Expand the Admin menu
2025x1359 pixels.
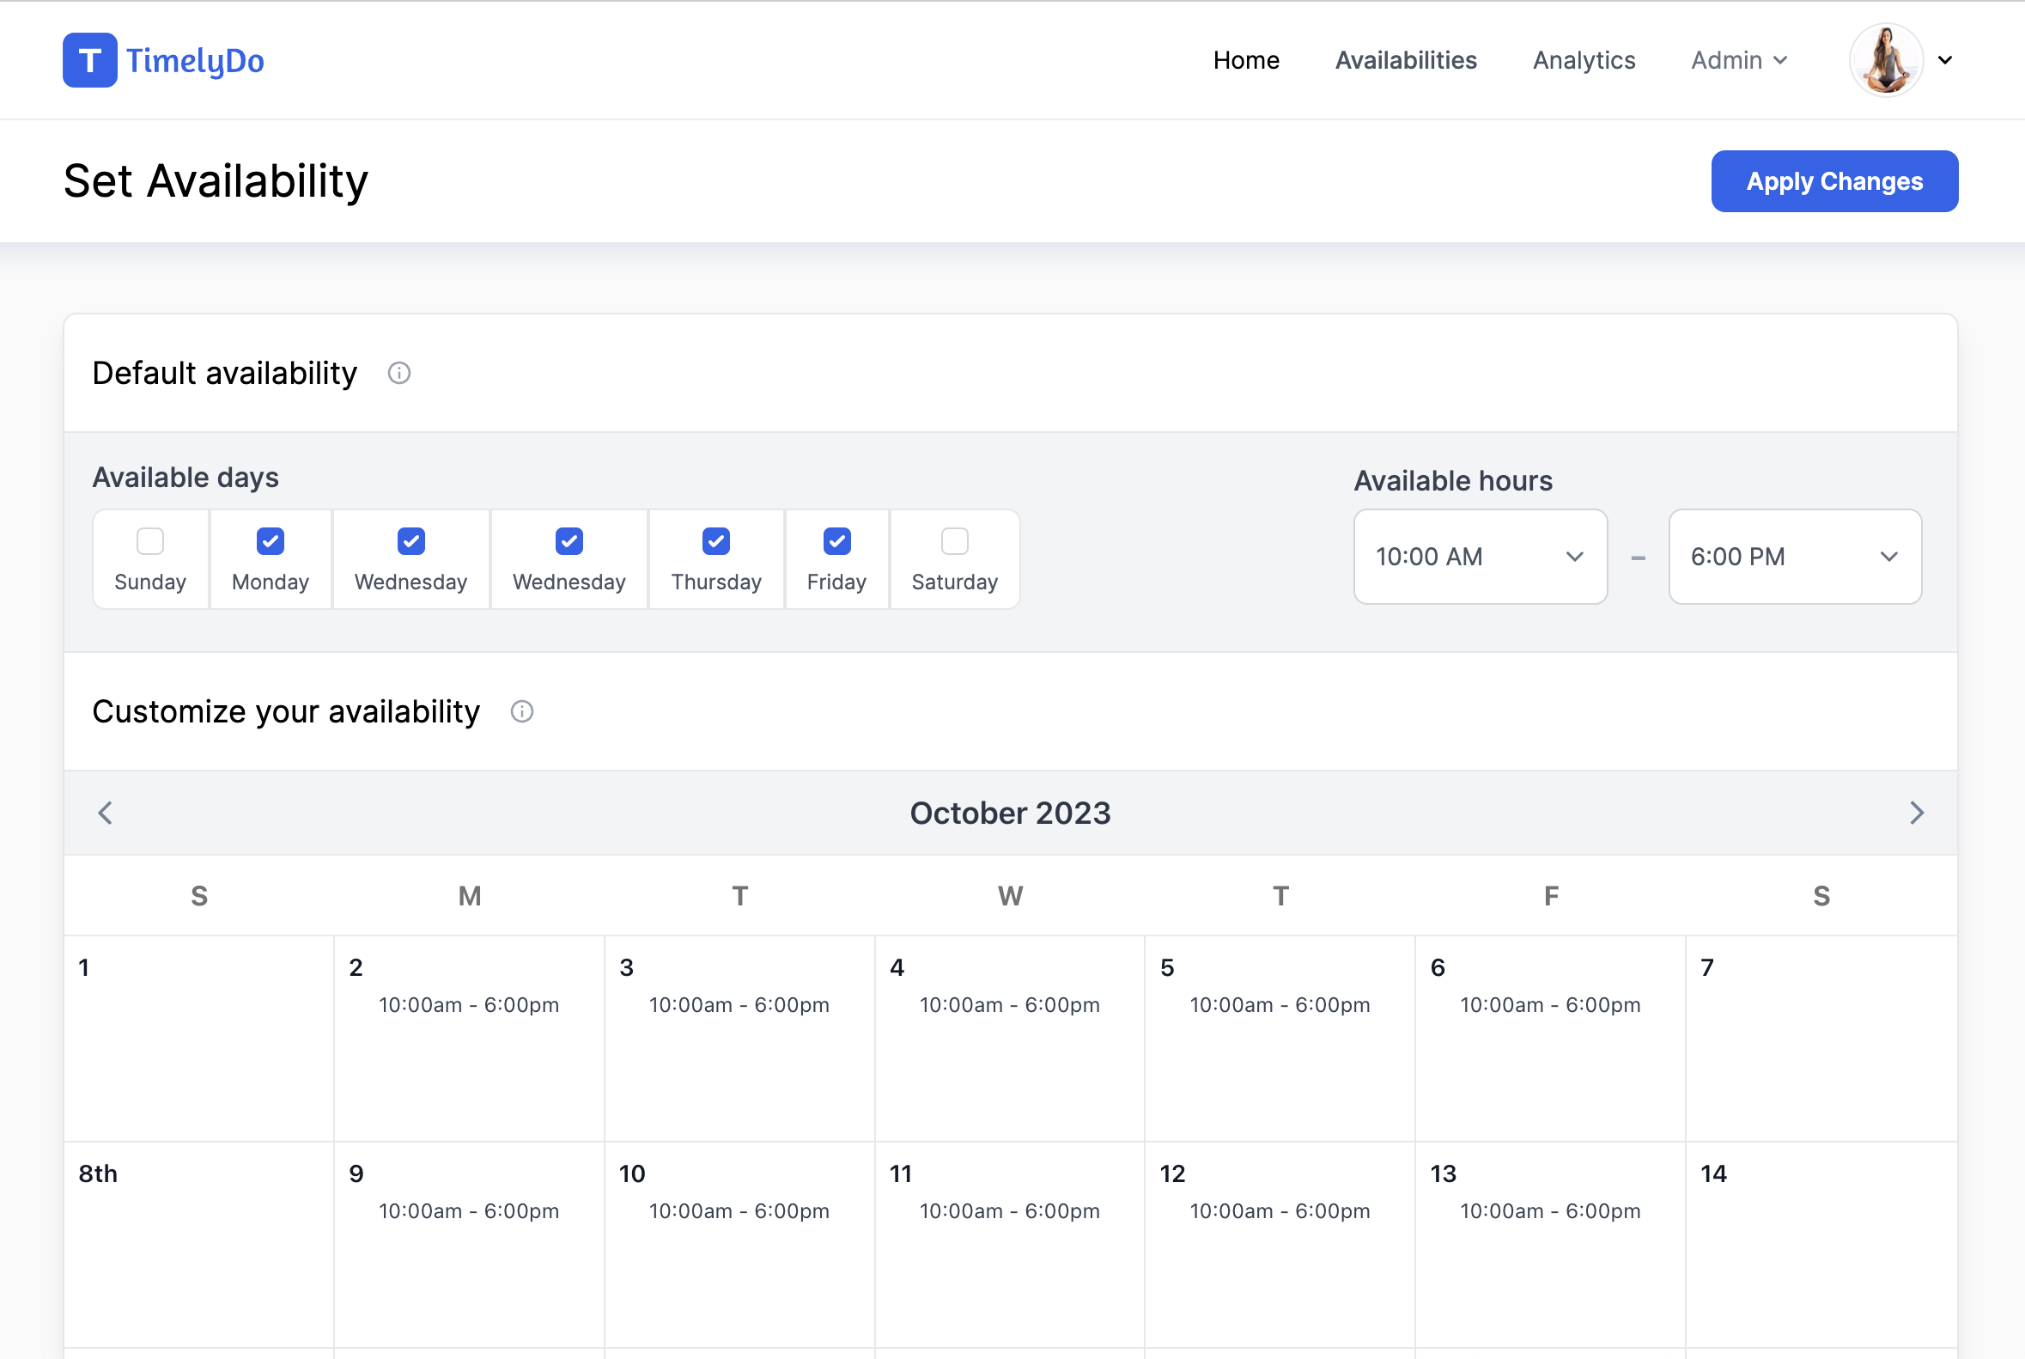click(1739, 60)
